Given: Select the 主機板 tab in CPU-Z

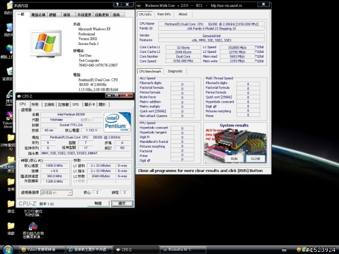Looking at the screenshot, I should pos(49,105).
